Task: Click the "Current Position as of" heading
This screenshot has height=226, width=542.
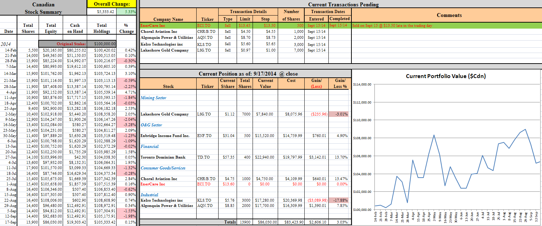Action: coord(248,74)
